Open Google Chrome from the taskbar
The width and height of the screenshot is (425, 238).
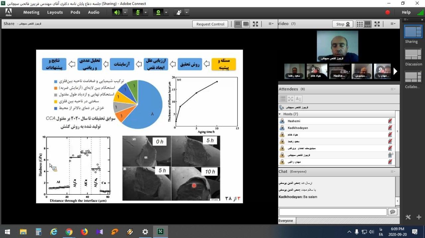click(x=69, y=232)
